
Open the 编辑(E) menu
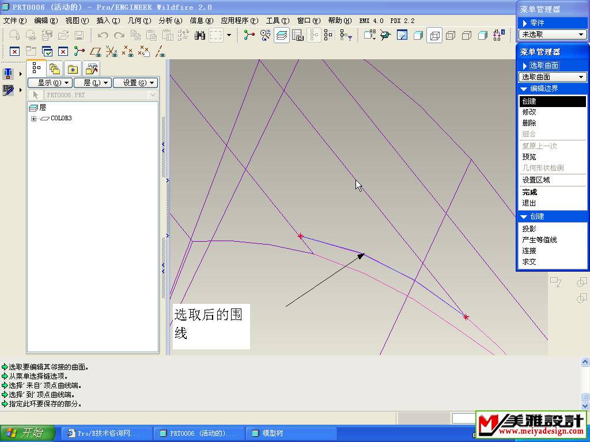pyautogui.click(x=46, y=21)
